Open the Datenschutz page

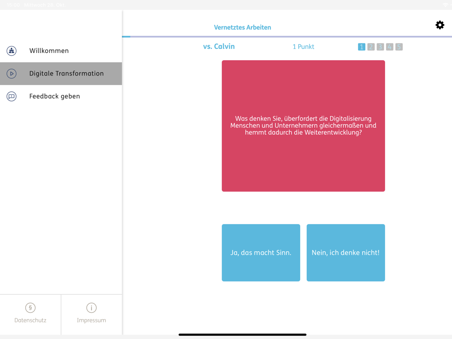[x=30, y=315]
